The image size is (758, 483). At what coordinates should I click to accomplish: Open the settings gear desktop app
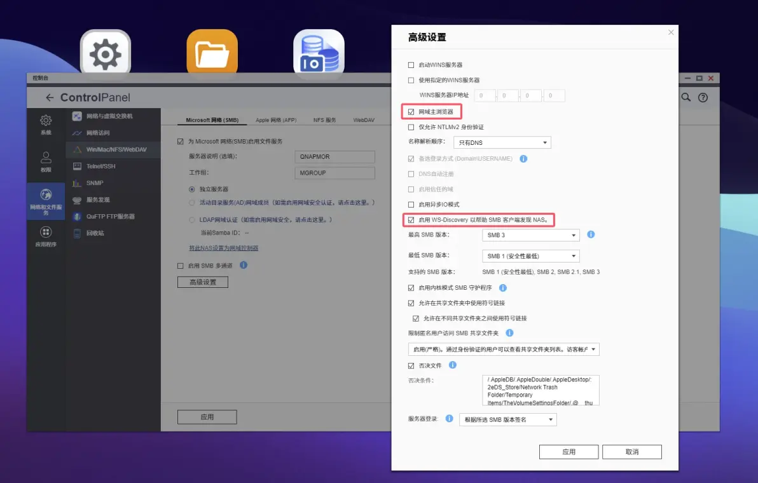click(106, 53)
